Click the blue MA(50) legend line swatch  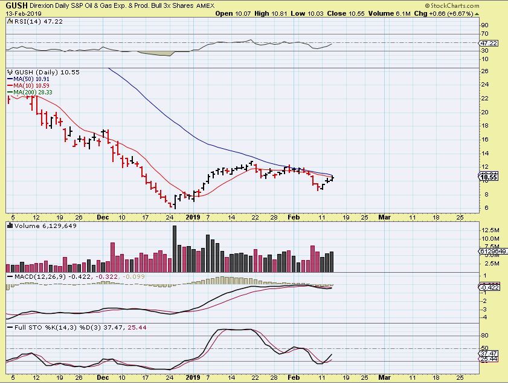coord(10,79)
